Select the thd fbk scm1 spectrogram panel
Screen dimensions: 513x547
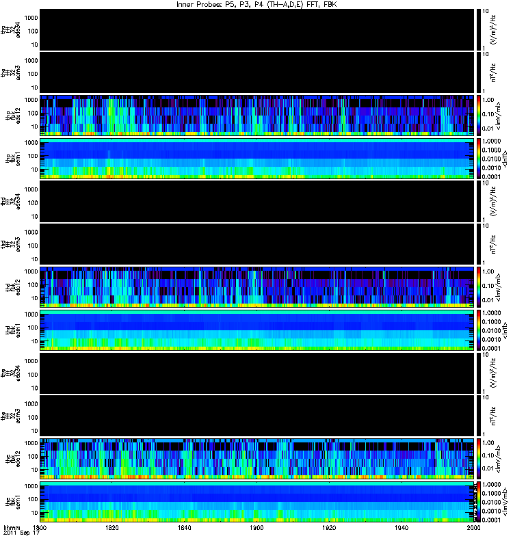pos(257,330)
